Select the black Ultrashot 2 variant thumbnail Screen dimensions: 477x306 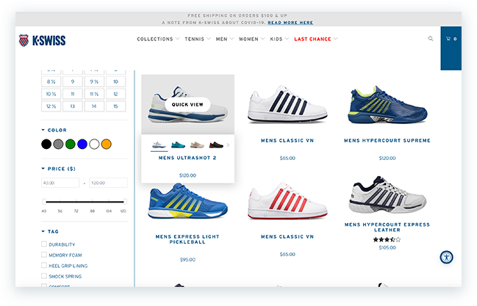[x=216, y=145]
